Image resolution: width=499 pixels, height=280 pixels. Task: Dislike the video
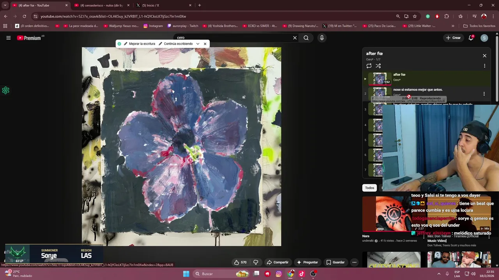(x=256, y=262)
